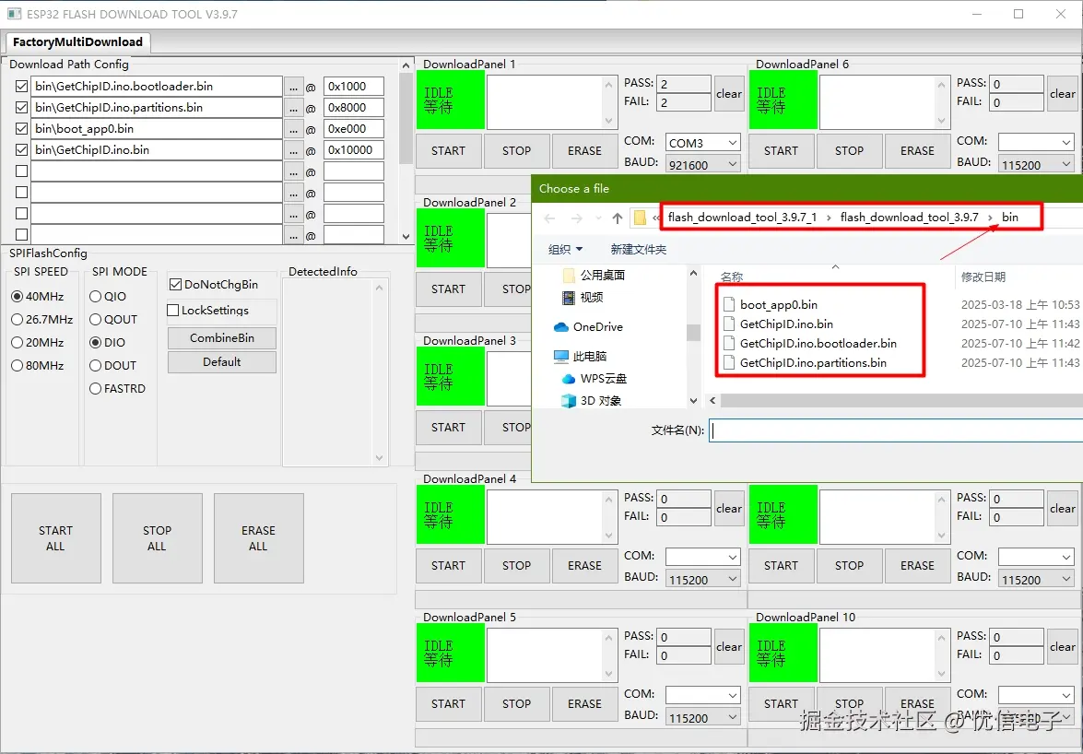Click START in DownloadPanel 1

(448, 151)
